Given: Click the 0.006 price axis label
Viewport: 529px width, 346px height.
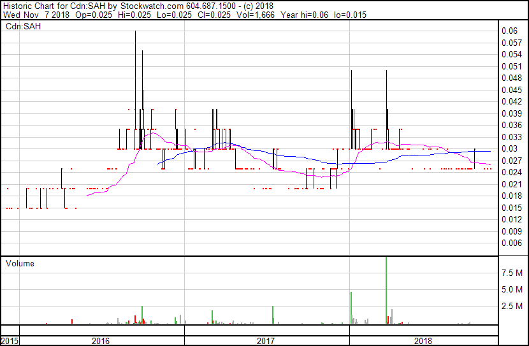Looking at the screenshot, I should [x=511, y=243].
